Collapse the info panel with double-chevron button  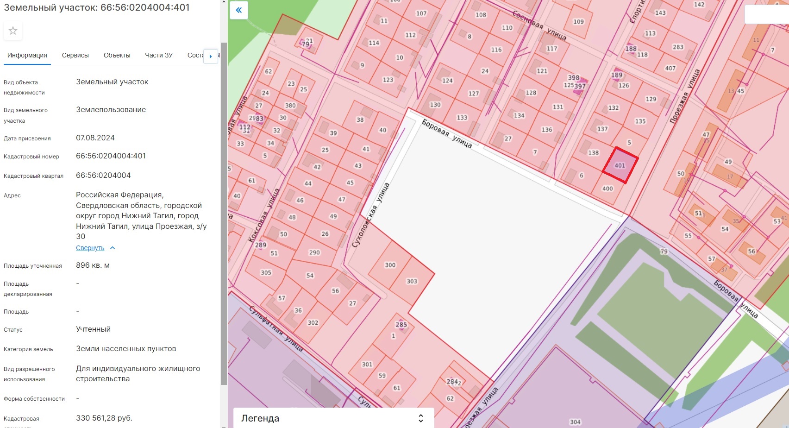click(x=239, y=10)
